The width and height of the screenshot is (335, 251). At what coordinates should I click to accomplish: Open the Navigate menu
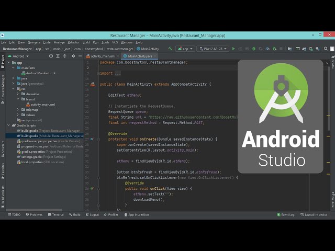pos(33,42)
